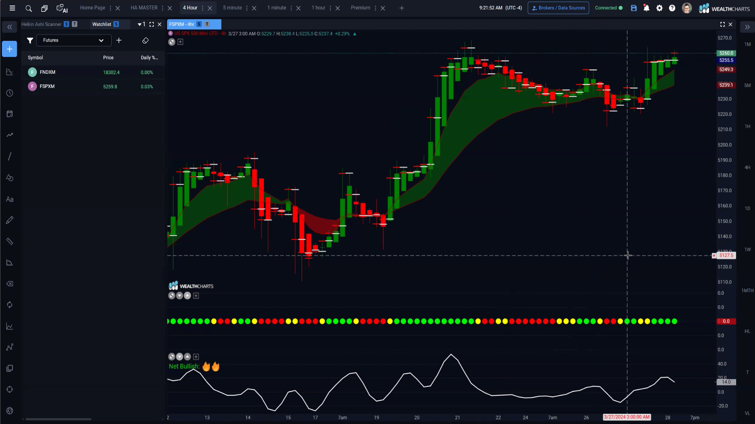
Task: Switch to the HA MASTER tab
Action: [x=144, y=8]
